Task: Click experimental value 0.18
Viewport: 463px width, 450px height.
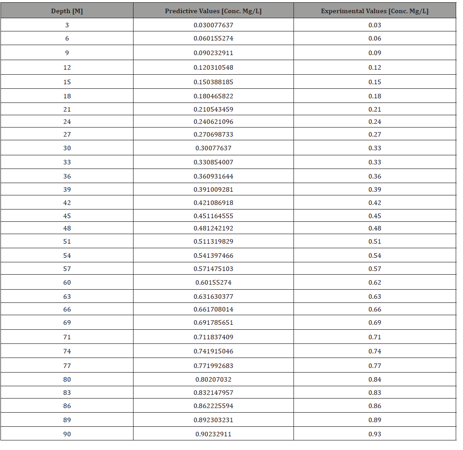Action: (x=375, y=96)
